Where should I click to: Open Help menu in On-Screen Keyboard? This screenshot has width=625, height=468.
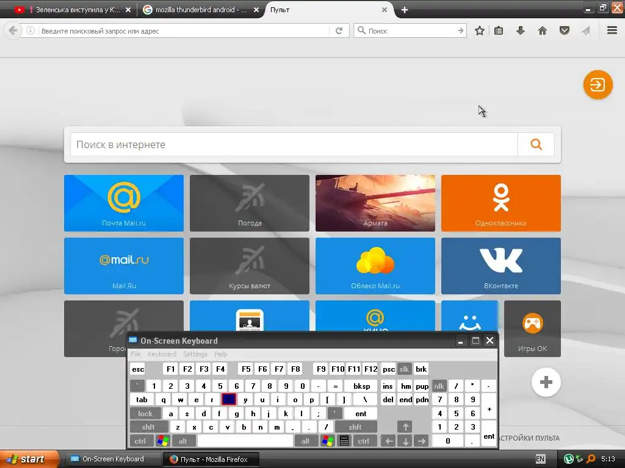point(220,354)
